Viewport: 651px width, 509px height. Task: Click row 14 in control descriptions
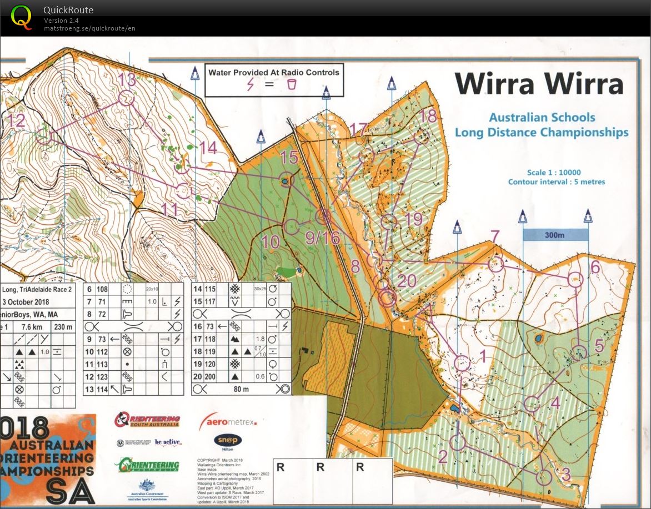tap(241, 289)
